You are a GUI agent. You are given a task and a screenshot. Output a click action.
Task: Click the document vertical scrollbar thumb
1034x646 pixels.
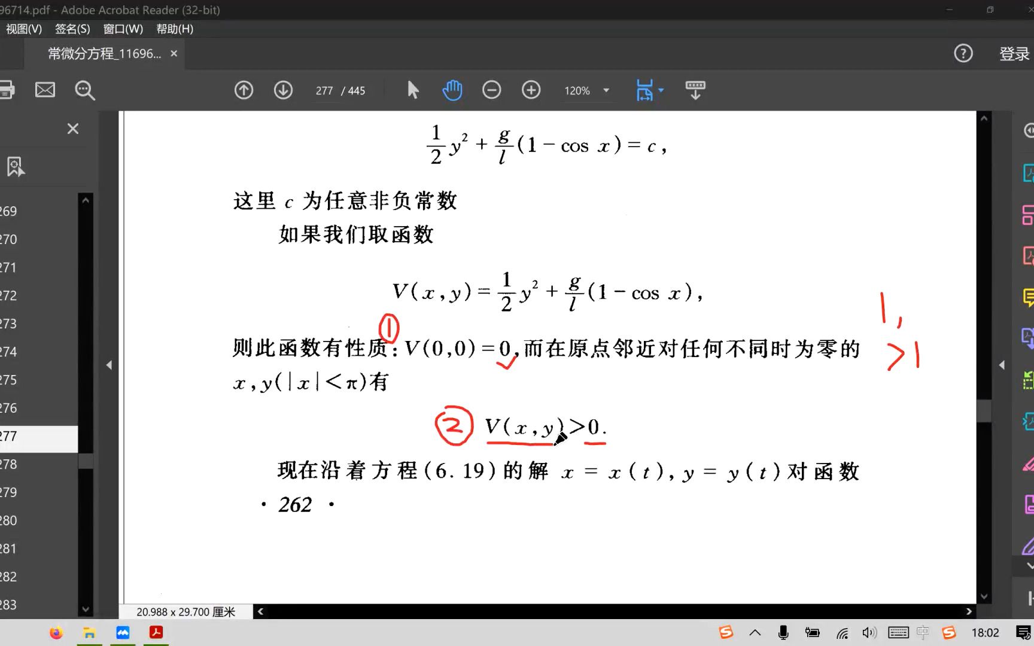click(984, 411)
